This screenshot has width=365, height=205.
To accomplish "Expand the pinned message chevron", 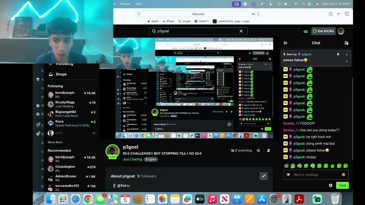I will coord(347,61).
